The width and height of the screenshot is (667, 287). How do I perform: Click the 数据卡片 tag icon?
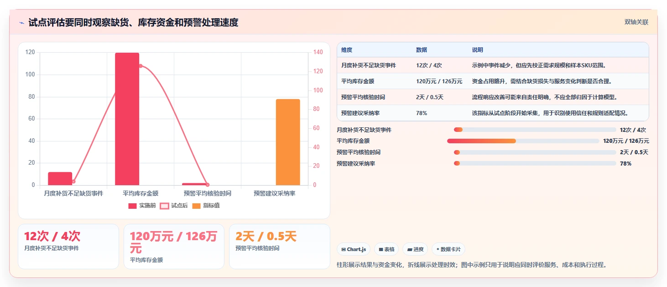coord(438,250)
